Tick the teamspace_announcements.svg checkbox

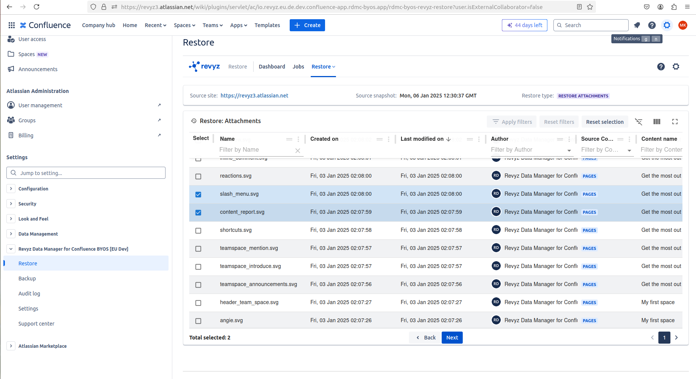198,285
